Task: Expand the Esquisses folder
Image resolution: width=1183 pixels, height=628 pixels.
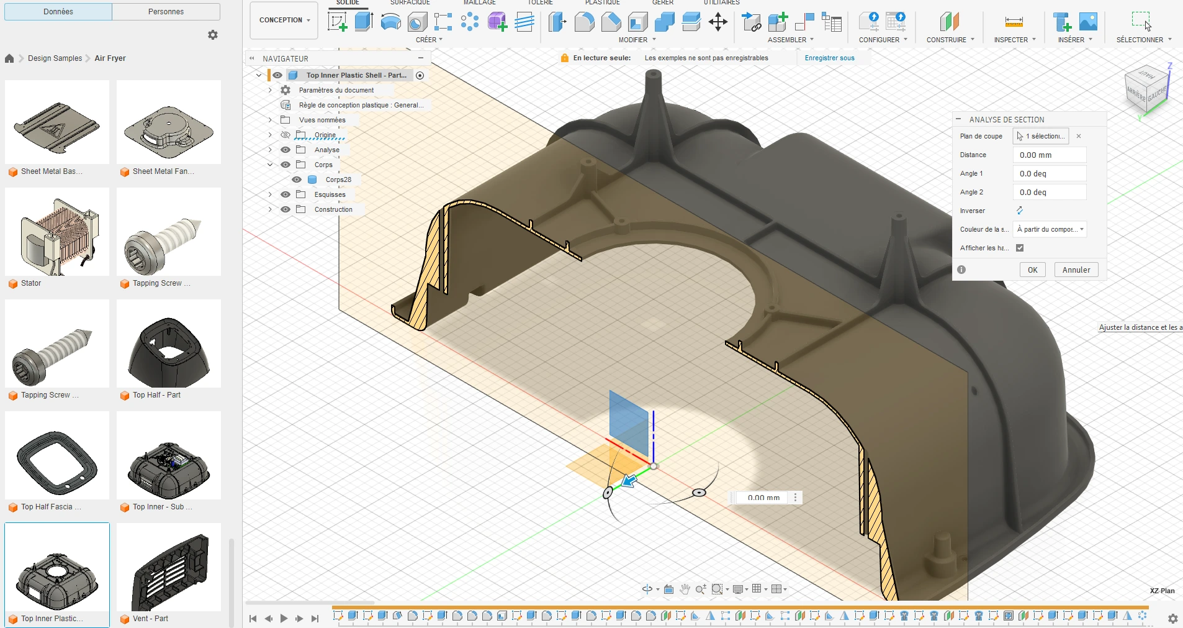Action: click(270, 194)
